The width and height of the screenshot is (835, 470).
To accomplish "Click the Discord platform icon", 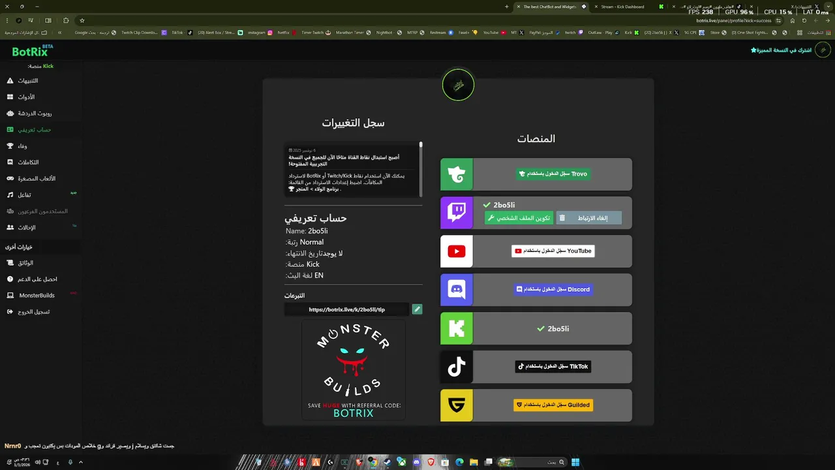I will point(457,290).
